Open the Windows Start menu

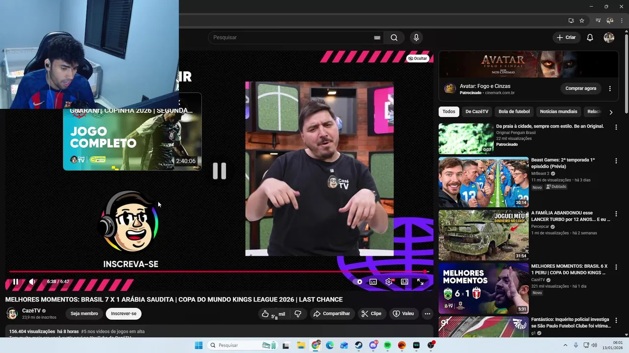click(199, 345)
